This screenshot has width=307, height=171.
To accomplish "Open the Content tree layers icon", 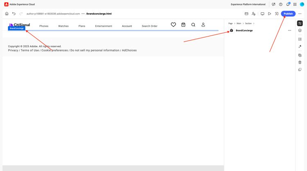I will pyautogui.click(x=300, y=30).
